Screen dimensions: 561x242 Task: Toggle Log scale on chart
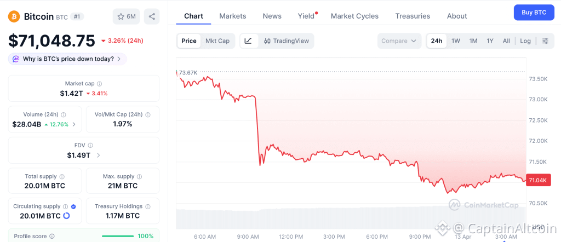(x=525, y=41)
